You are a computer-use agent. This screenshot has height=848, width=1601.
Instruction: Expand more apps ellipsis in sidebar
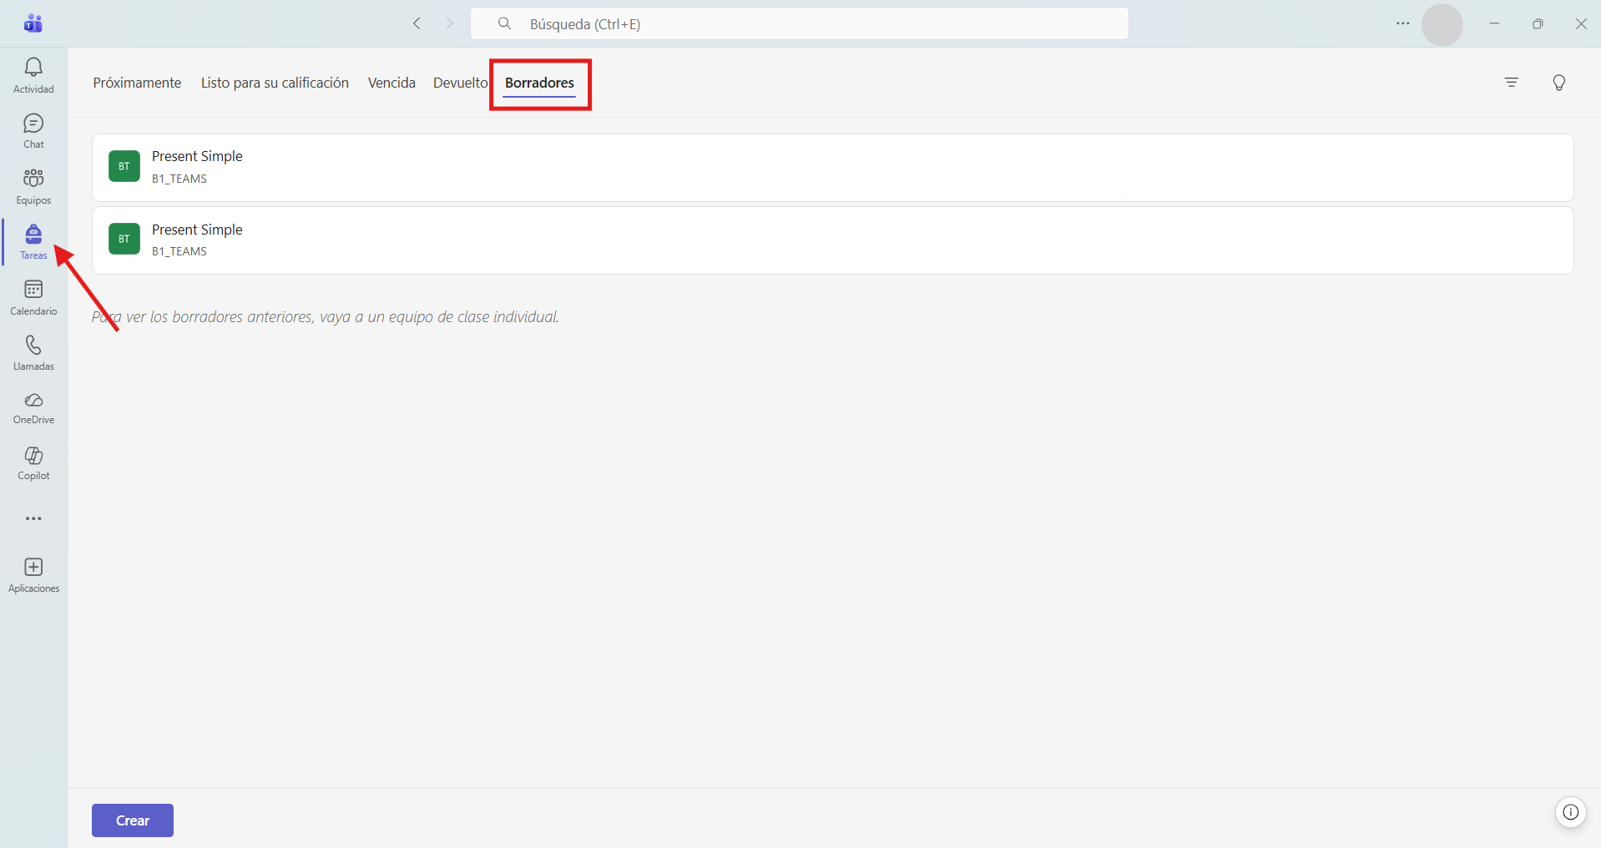coord(33,518)
